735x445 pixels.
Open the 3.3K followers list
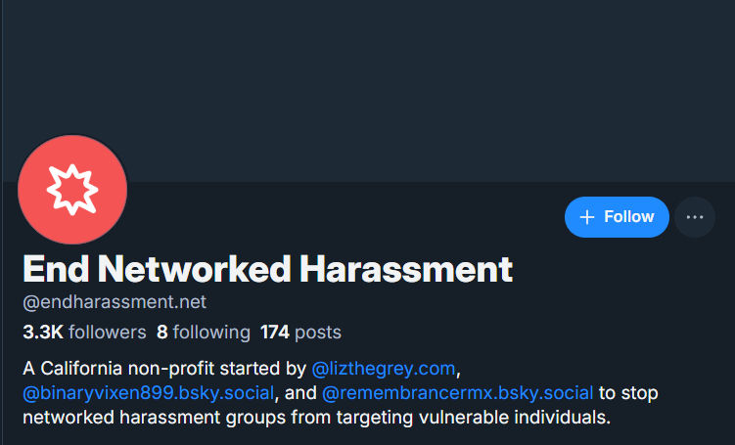click(84, 333)
